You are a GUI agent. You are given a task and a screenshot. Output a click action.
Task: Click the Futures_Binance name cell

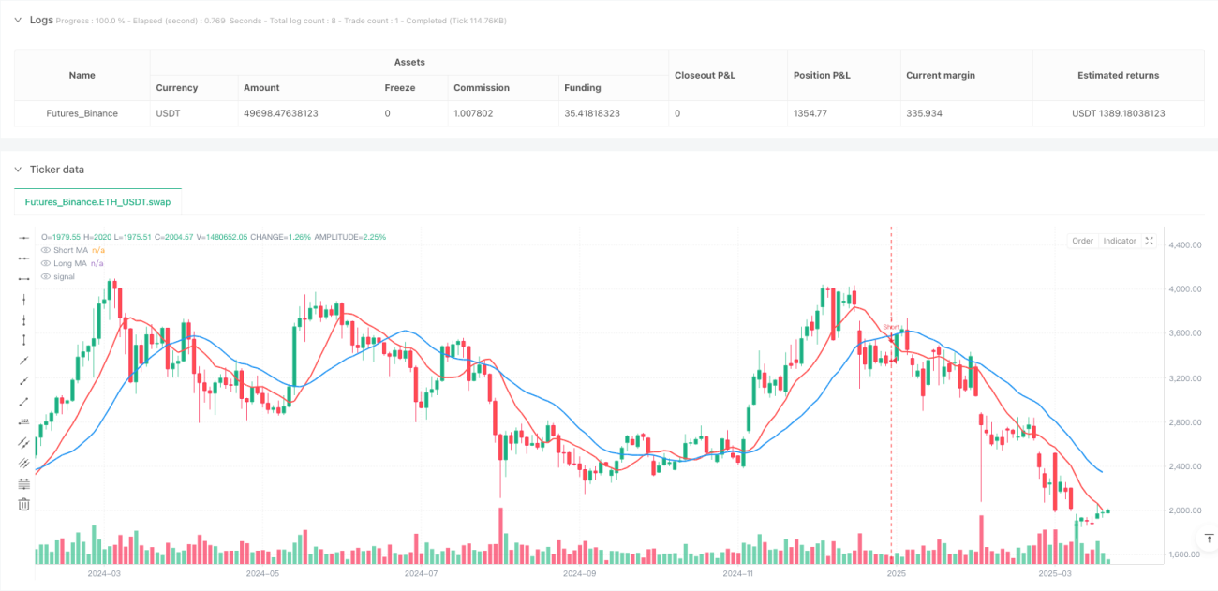(x=82, y=113)
